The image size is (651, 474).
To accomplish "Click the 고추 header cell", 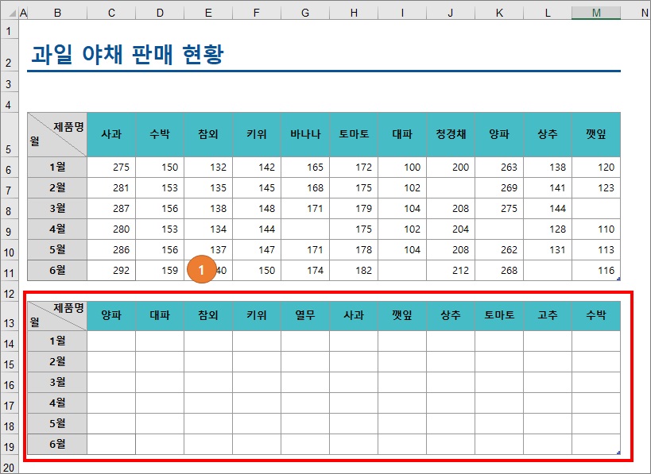I will tap(548, 315).
